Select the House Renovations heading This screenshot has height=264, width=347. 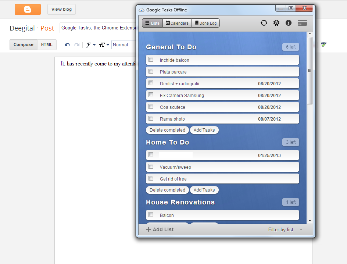coord(180,202)
